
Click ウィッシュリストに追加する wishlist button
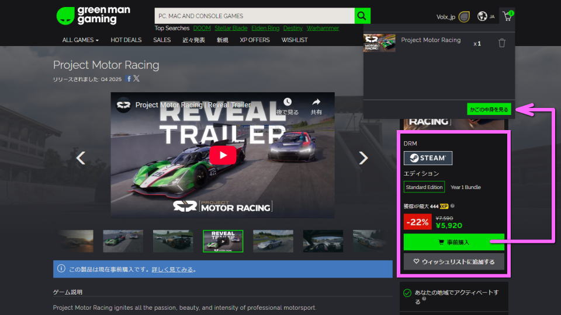point(453,262)
